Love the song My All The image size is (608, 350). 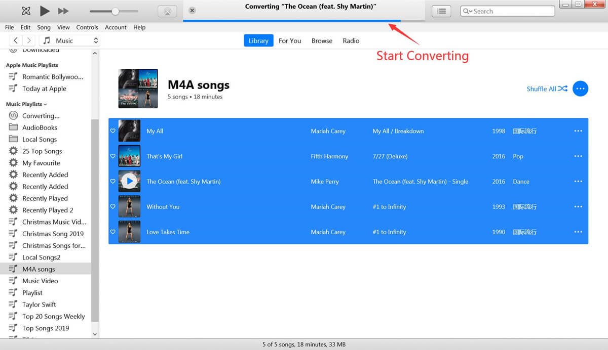(x=113, y=131)
